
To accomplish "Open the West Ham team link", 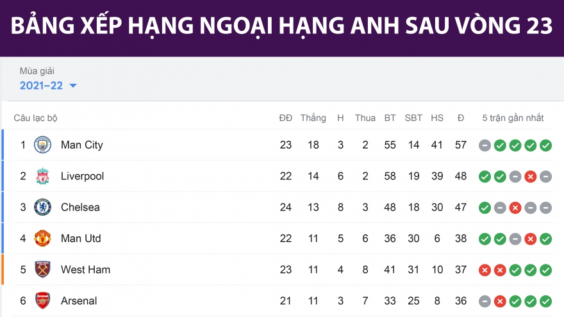I will pos(85,270).
